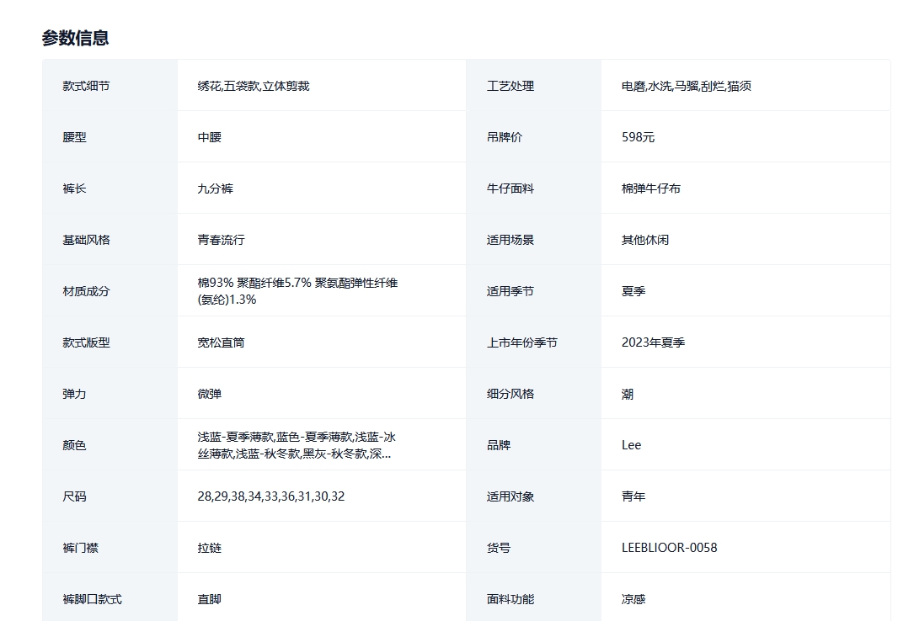The width and height of the screenshot is (914, 621).
Task: Click the 工艺处理 value 电磨,水洗,马骝,刮烂,猫须
Action: (686, 86)
